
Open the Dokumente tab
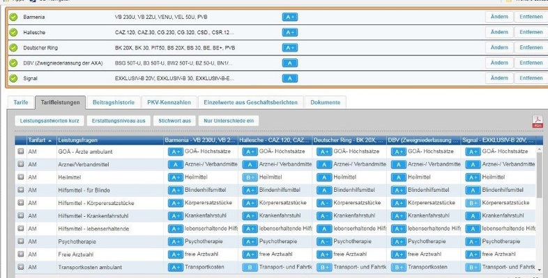coord(326,102)
